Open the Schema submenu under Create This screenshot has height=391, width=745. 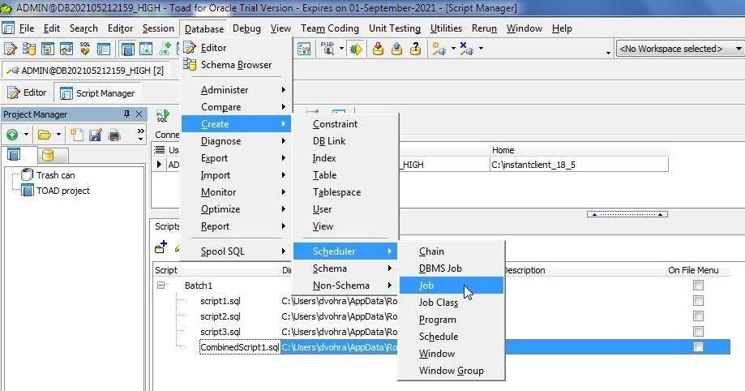point(345,269)
